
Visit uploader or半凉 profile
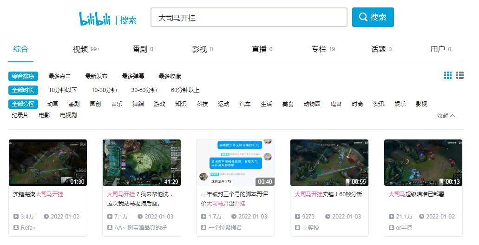pos(404,227)
